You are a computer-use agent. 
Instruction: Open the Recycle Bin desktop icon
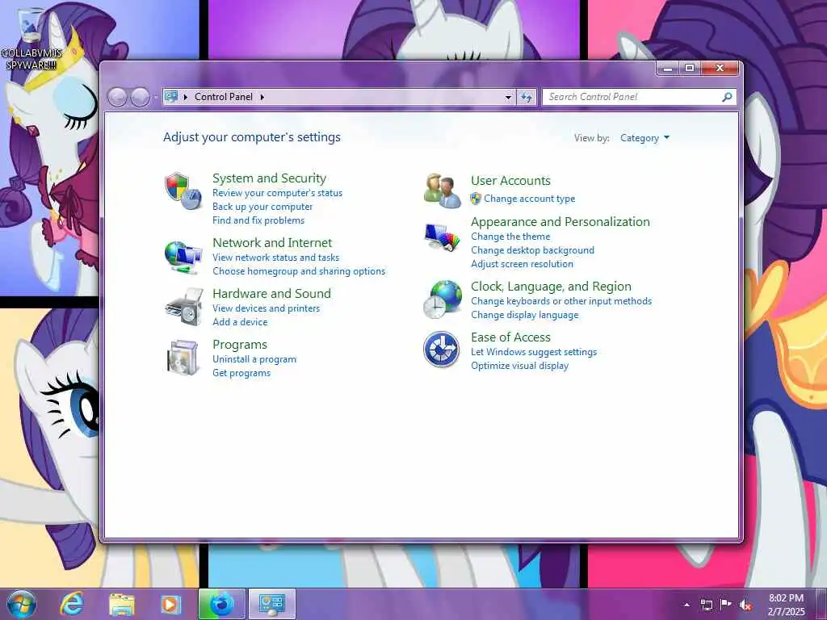(x=31, y=37)
